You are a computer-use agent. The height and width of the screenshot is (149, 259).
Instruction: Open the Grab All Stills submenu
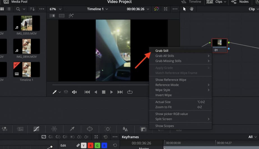pyautogui.click(x=181, y=56)
